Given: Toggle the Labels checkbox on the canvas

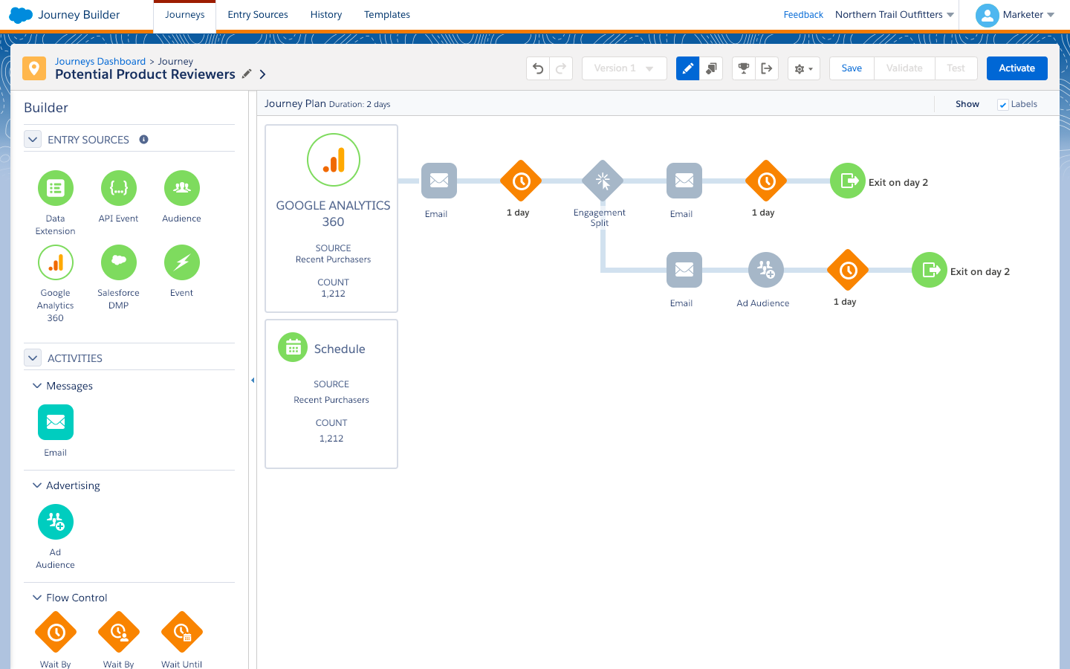Looking at the screenshot, I should click(1003, 104).
